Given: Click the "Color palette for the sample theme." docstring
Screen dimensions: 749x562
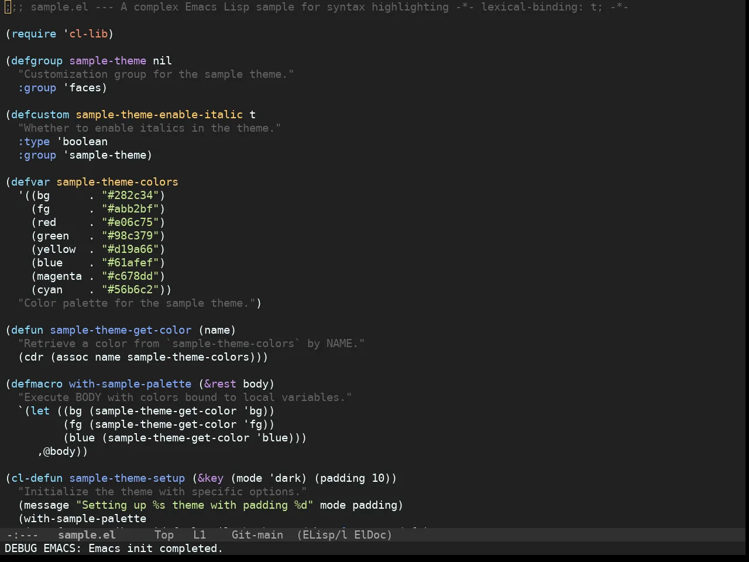Looking at the screenshot, I should (137, 303).
